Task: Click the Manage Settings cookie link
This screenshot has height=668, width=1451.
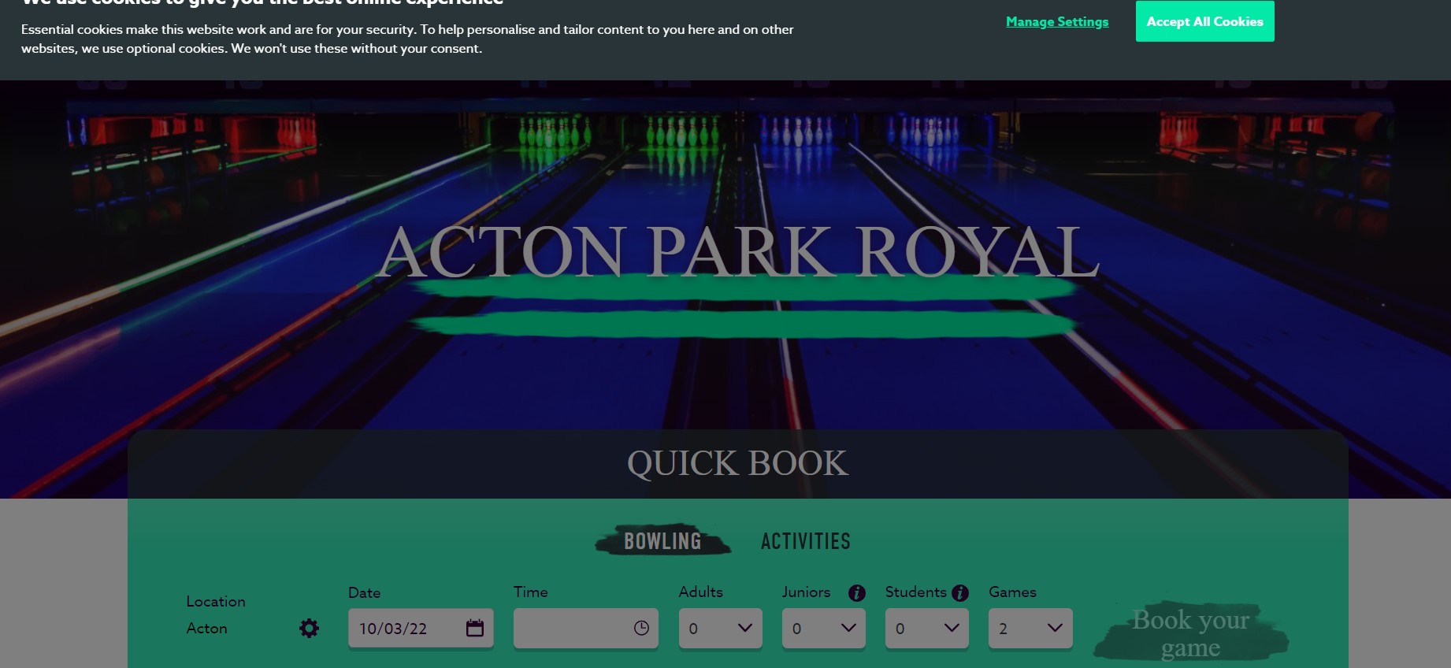Action: point(1056,22)
